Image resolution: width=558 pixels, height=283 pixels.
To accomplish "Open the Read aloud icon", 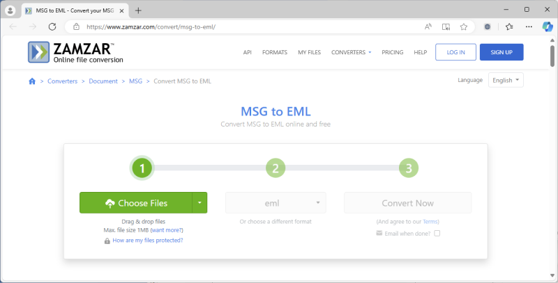I will tap(428, 26).
